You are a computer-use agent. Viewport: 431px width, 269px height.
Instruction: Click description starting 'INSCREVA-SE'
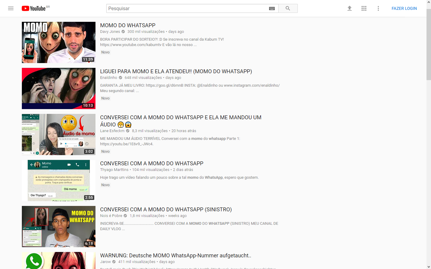point(189,226)
